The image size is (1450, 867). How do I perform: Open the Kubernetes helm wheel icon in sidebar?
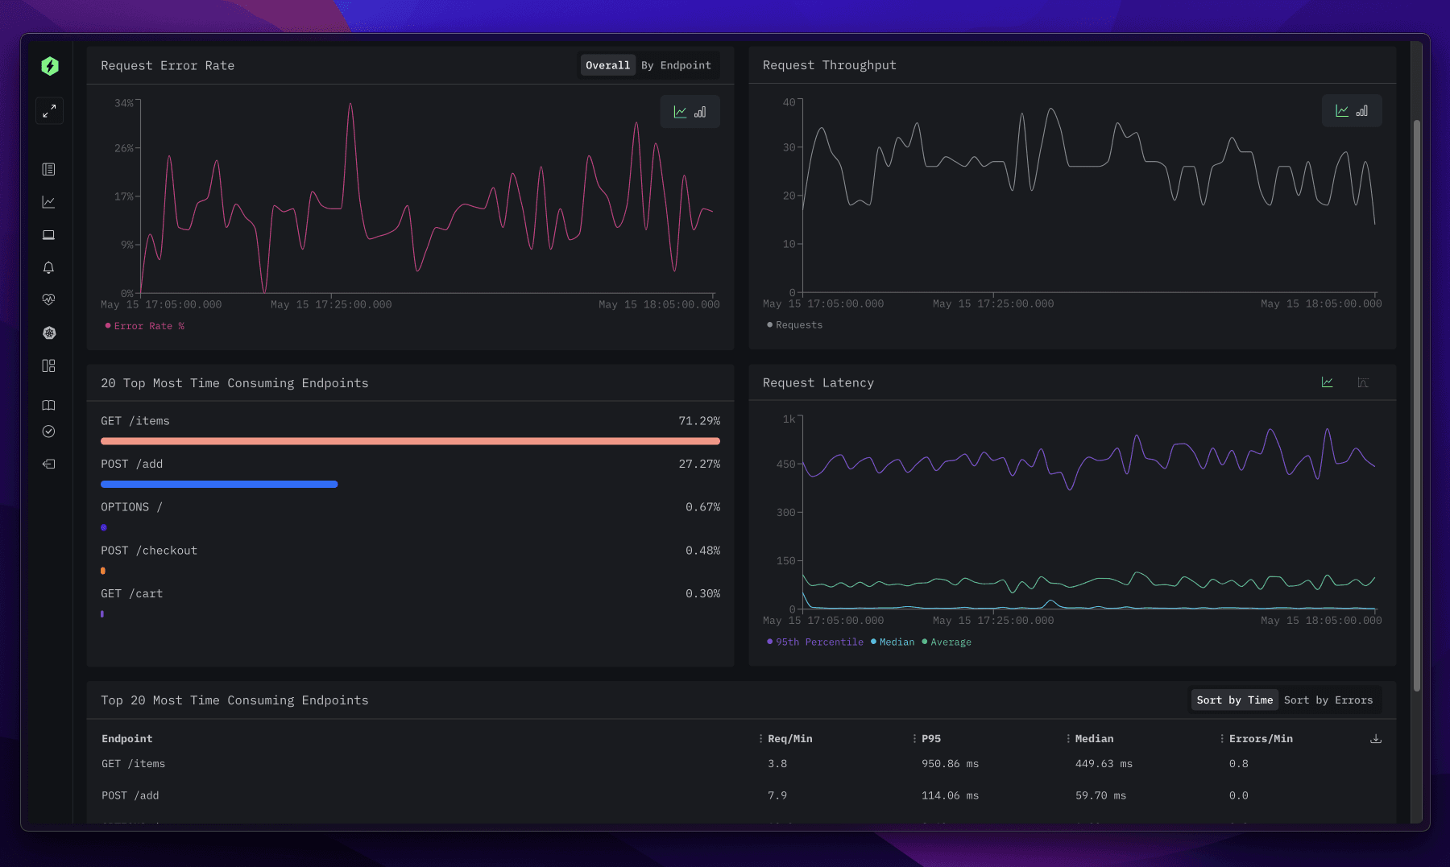point(48,332)
